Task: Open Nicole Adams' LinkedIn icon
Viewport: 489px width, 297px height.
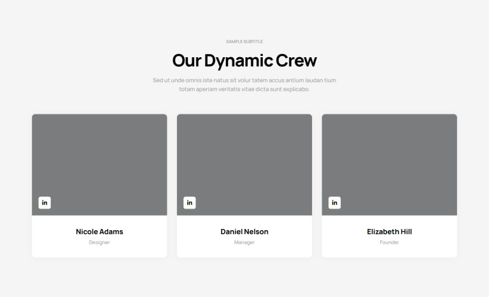Action: tap(45, 203)
